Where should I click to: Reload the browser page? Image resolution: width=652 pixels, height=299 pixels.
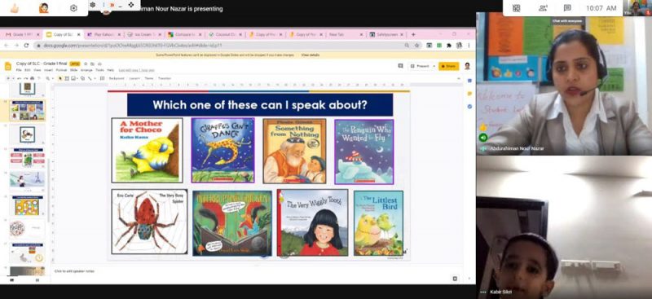(26, 46)
